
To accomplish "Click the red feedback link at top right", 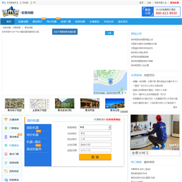I will pos(174,3).
